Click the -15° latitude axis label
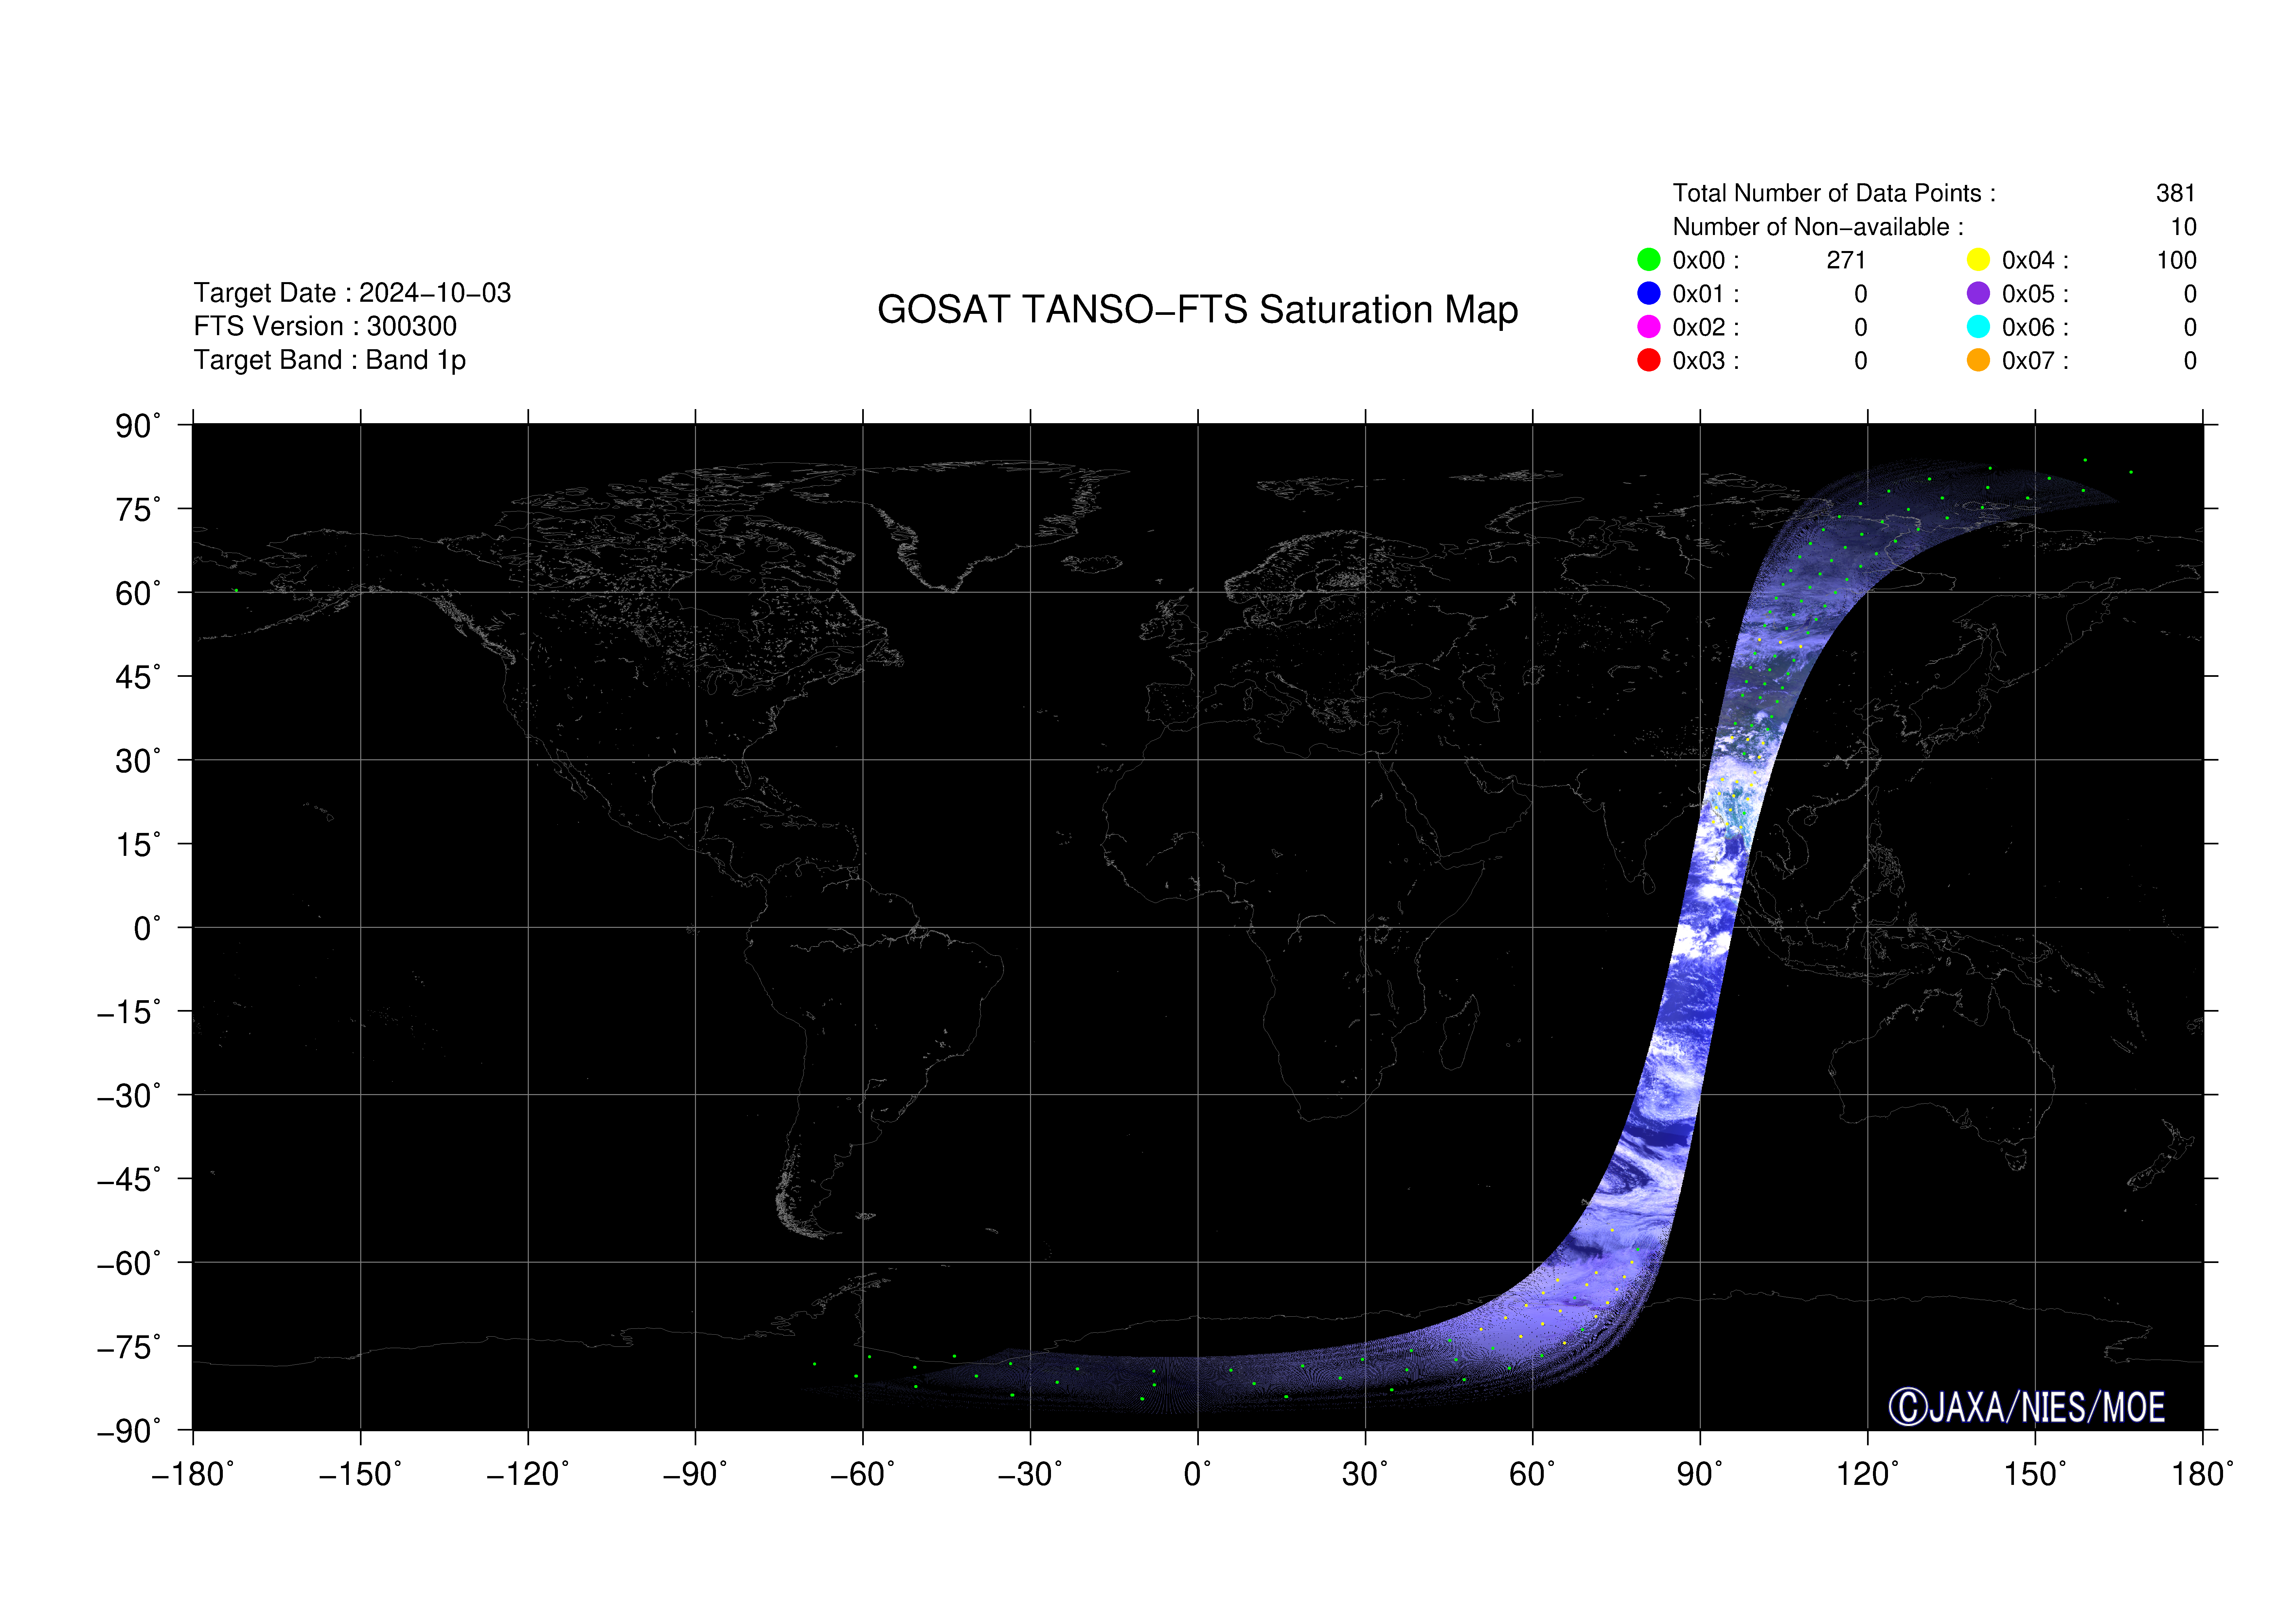The image size is (2296, 1623). [129, 1012]
